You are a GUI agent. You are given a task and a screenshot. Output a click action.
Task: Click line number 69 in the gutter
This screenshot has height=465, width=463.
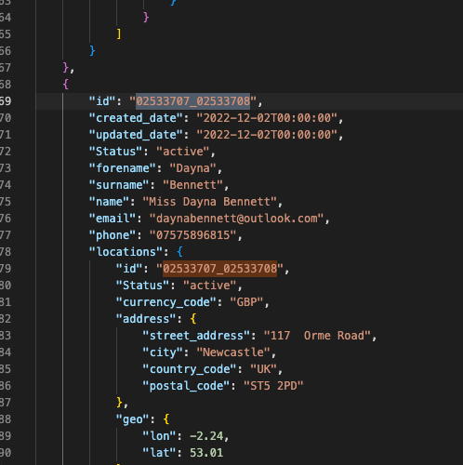point(6,101)
